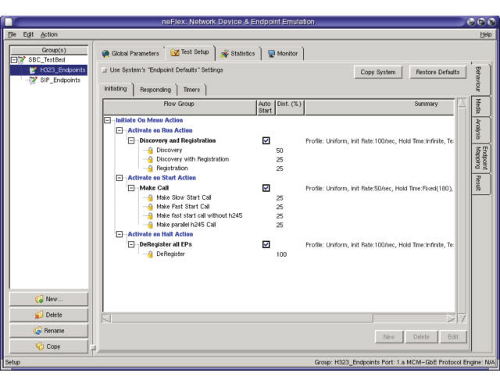This screenshot has width=500, height=387.
Task: Open the Edit menu
Action: coord(28,34)
